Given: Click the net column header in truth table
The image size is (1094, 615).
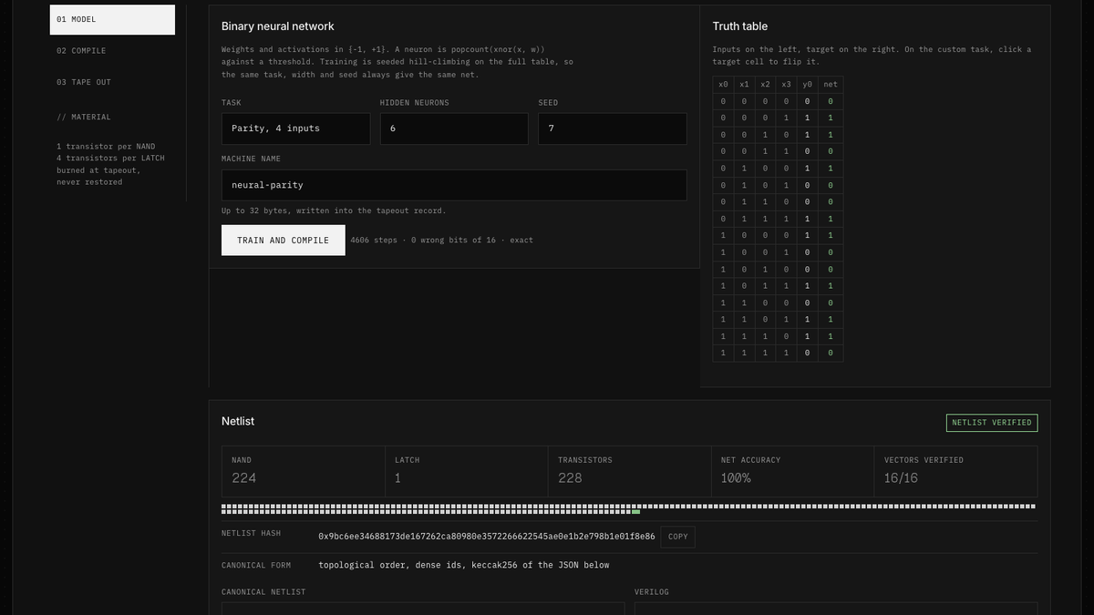Looking at the screenshot, I should pos(831,85).
